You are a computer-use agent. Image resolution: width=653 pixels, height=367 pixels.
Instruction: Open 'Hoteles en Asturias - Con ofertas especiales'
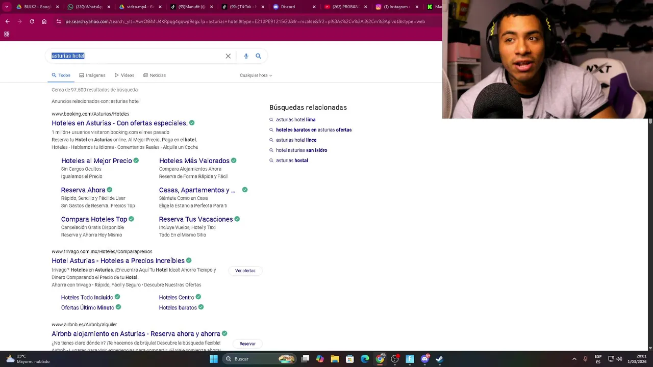pyautogui.click(x=119, y=123)
